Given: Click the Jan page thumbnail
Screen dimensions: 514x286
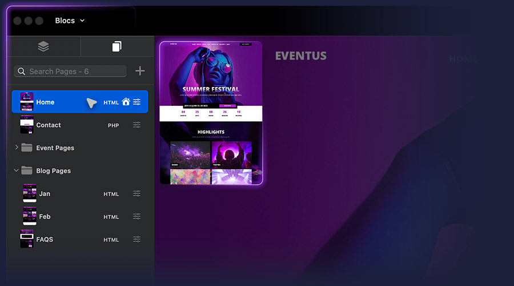Looking at the screenshot, I should tap(30, 193).
